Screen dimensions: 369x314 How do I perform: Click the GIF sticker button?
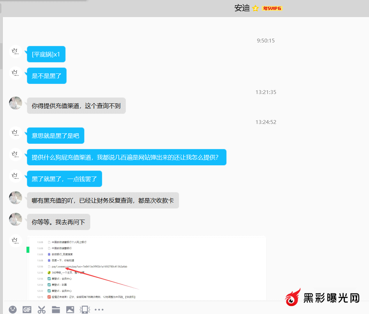pos(27,309)
